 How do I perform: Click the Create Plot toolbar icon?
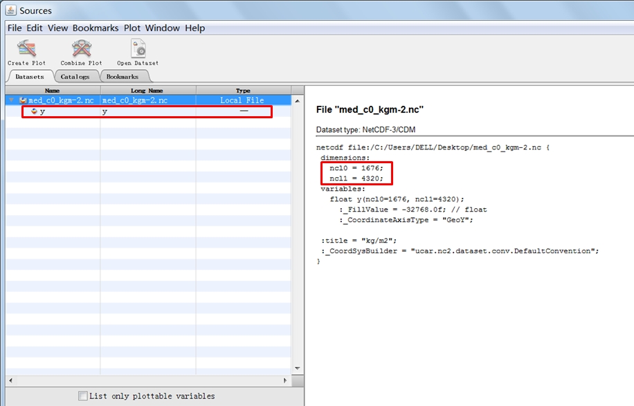28,50
